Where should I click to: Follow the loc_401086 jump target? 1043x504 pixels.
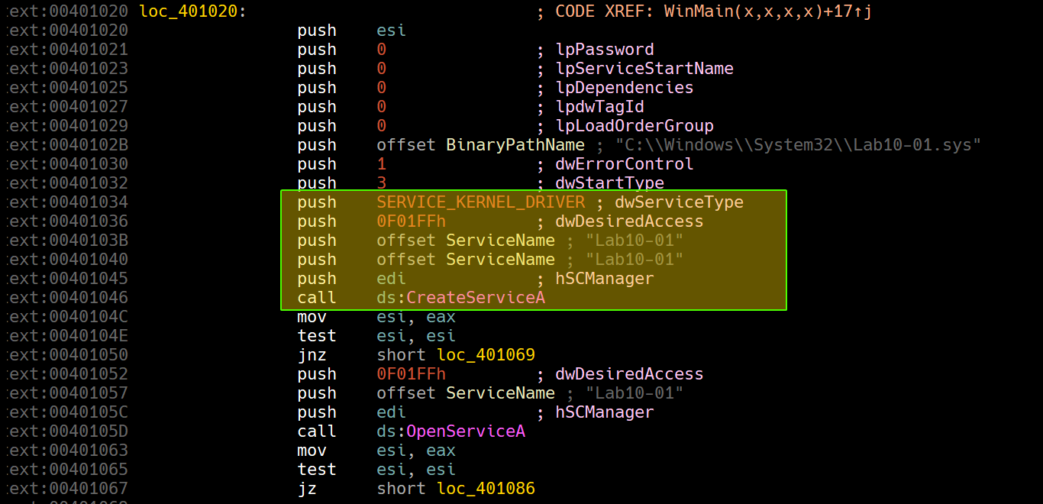click(x=486, y=489)
